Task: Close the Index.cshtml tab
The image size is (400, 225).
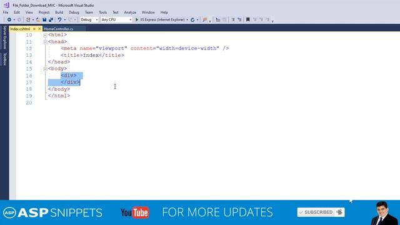Action: tap(39, 29)
